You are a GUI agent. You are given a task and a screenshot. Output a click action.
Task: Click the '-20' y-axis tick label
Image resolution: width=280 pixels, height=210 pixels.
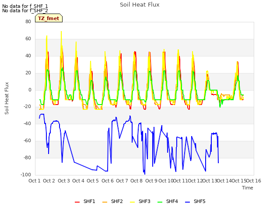[x=27, y=107]
